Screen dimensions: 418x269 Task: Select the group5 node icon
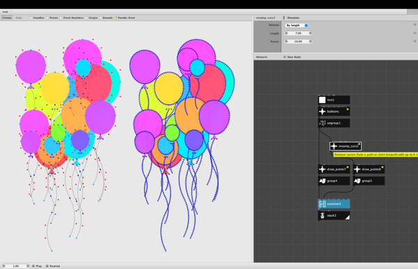(x=357, y=181)
